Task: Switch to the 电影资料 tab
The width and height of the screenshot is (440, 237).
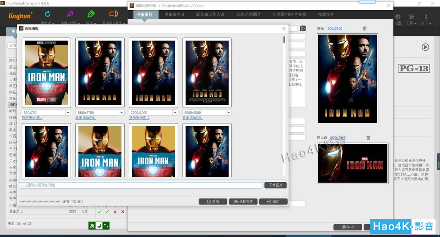Action: click(145, 14)
